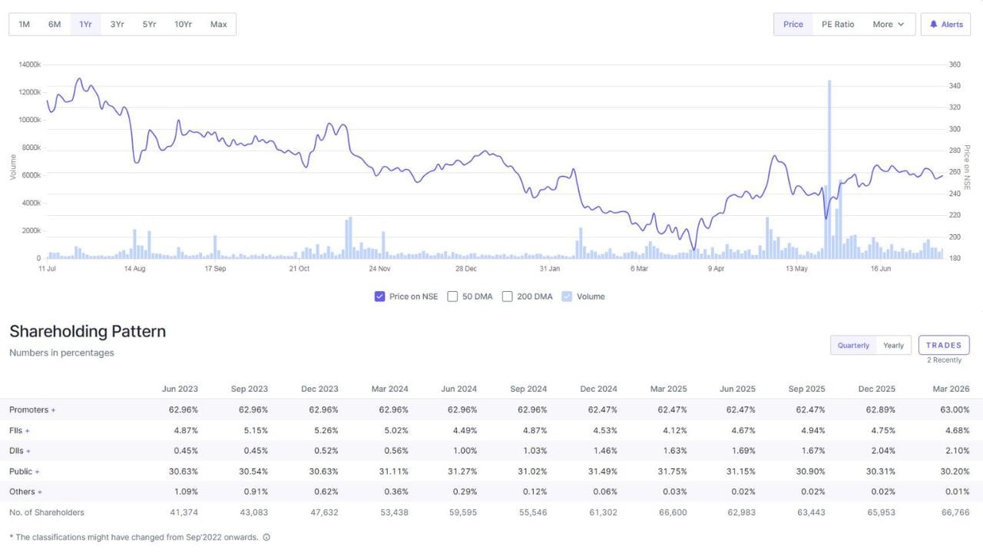The width and height of the screenshot is (983, 553).
Task: Switch chart range to 5Yr
Action: 149,25
